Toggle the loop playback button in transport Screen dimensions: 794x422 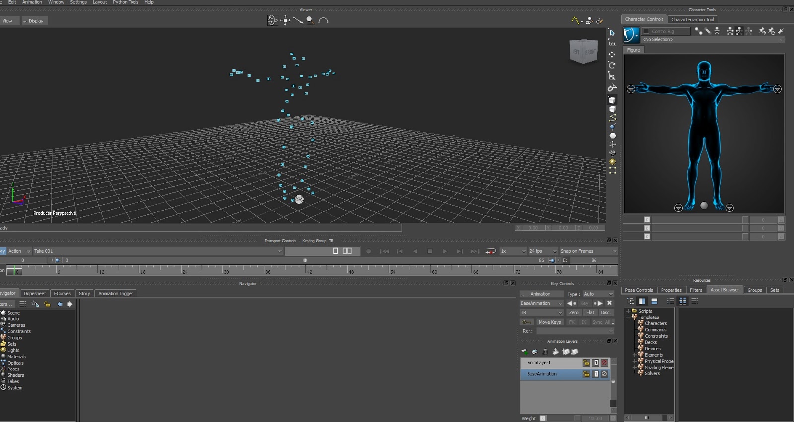click(491, 251)
